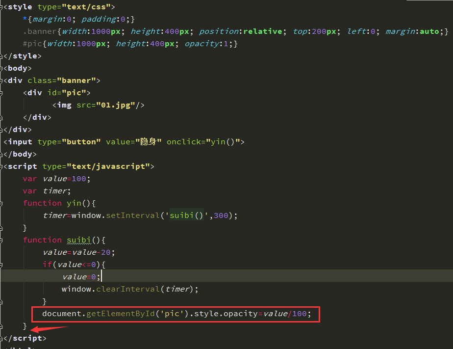Viewport: 453px width, 349px height.
Task: Click the opening <body> tag
Action: click(18, 69)
